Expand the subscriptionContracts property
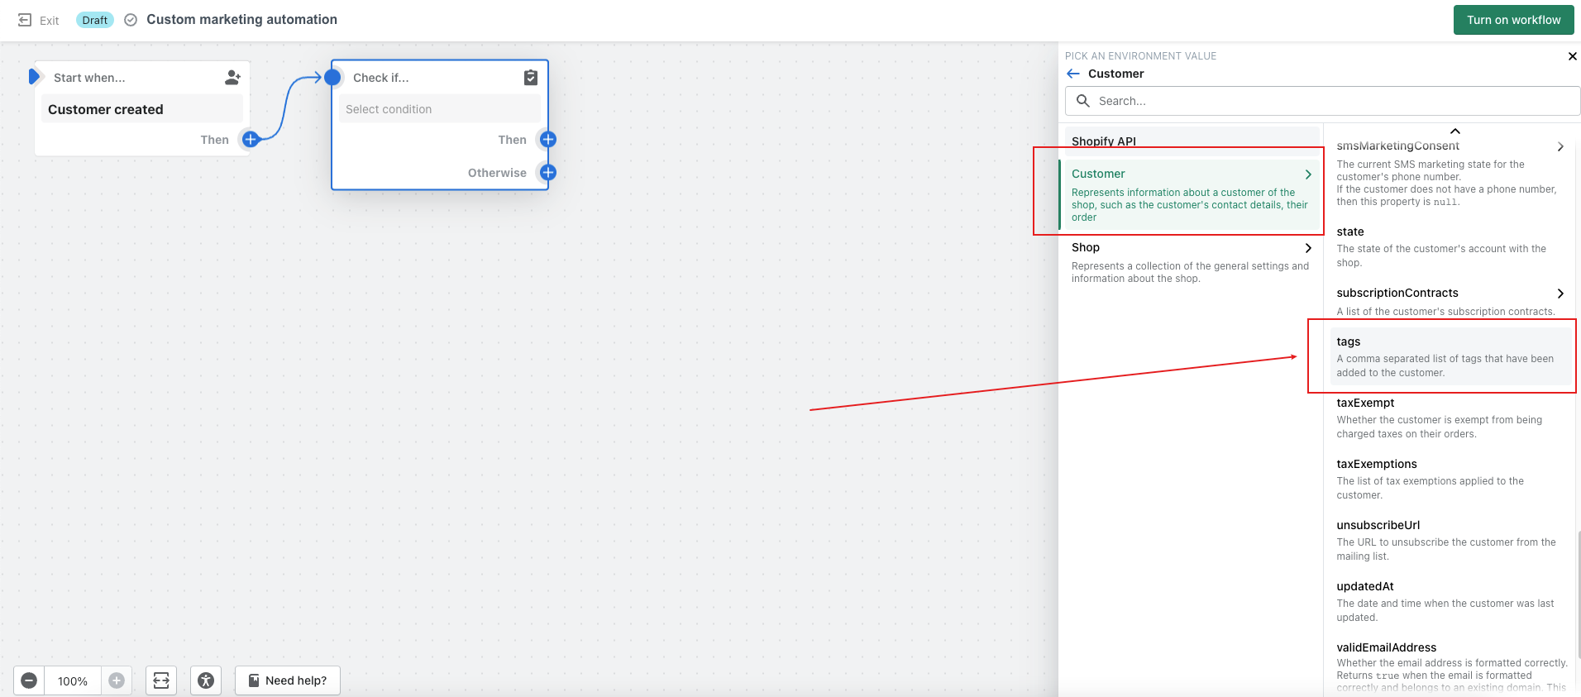Image resolution: width=1581 pixels, height=697 pixels. [1560, 294]
